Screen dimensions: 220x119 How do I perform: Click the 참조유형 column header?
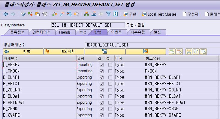[181, 58]
